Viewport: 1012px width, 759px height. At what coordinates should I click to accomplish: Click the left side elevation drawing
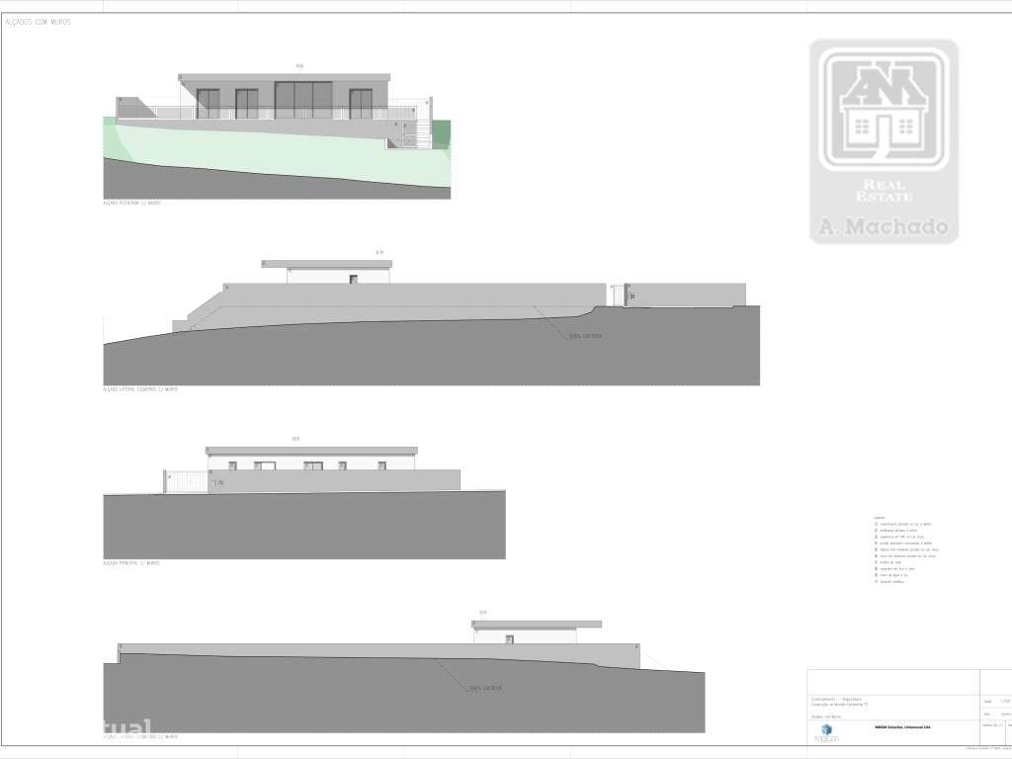(x=431, y=323)
